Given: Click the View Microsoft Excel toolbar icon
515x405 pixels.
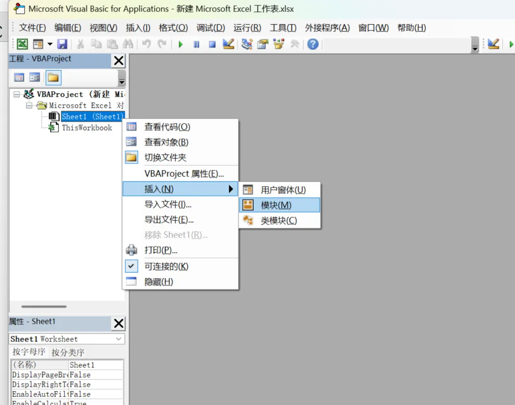Looking at the screenshot, I should tap(22, 44).
